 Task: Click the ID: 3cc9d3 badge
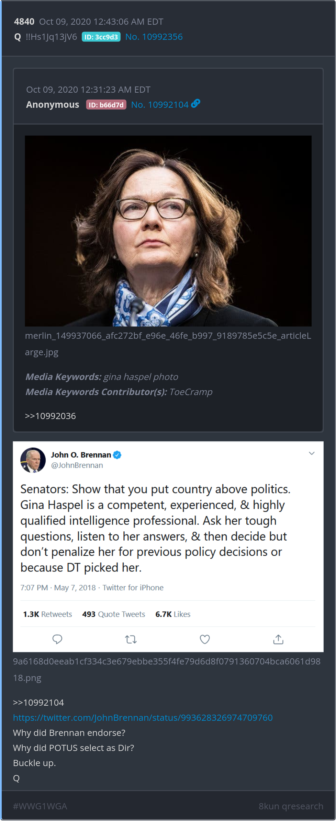[101, 37]
